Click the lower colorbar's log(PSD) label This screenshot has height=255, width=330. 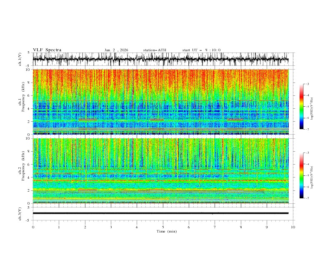(312, 177)
